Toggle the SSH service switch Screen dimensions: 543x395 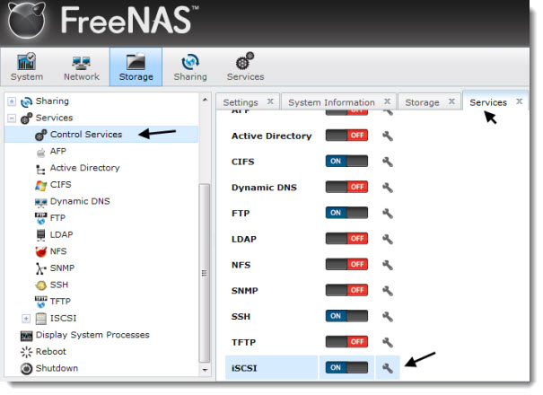(346, 316)
